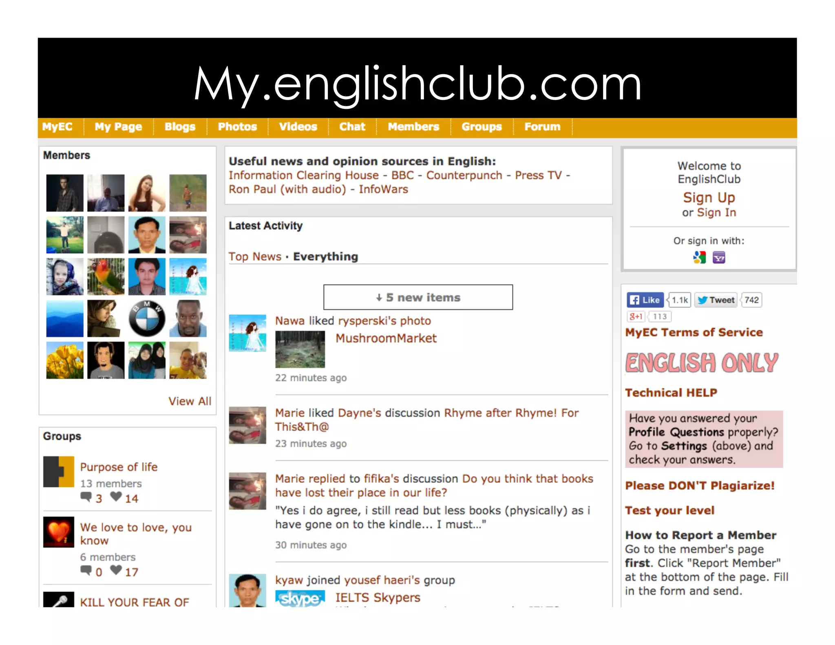Image resolution: width=835 pixels, height=645 pixels.
Task: Open the Members tab in navigation bar
Action: pyautogui.click(x=413, y=127)
